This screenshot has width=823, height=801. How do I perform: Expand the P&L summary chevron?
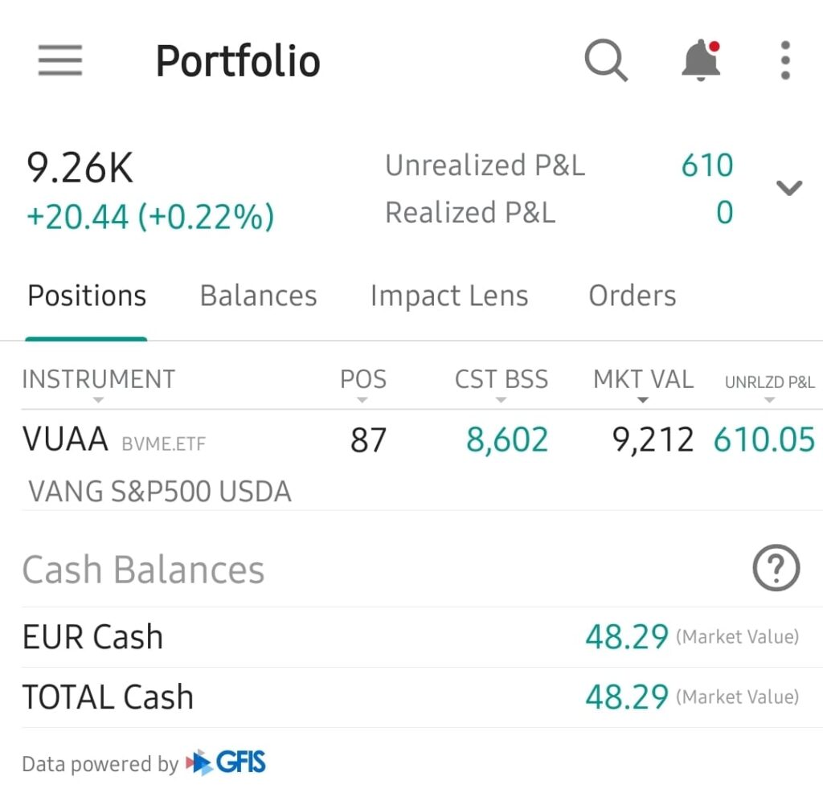[x=788, y=188]
